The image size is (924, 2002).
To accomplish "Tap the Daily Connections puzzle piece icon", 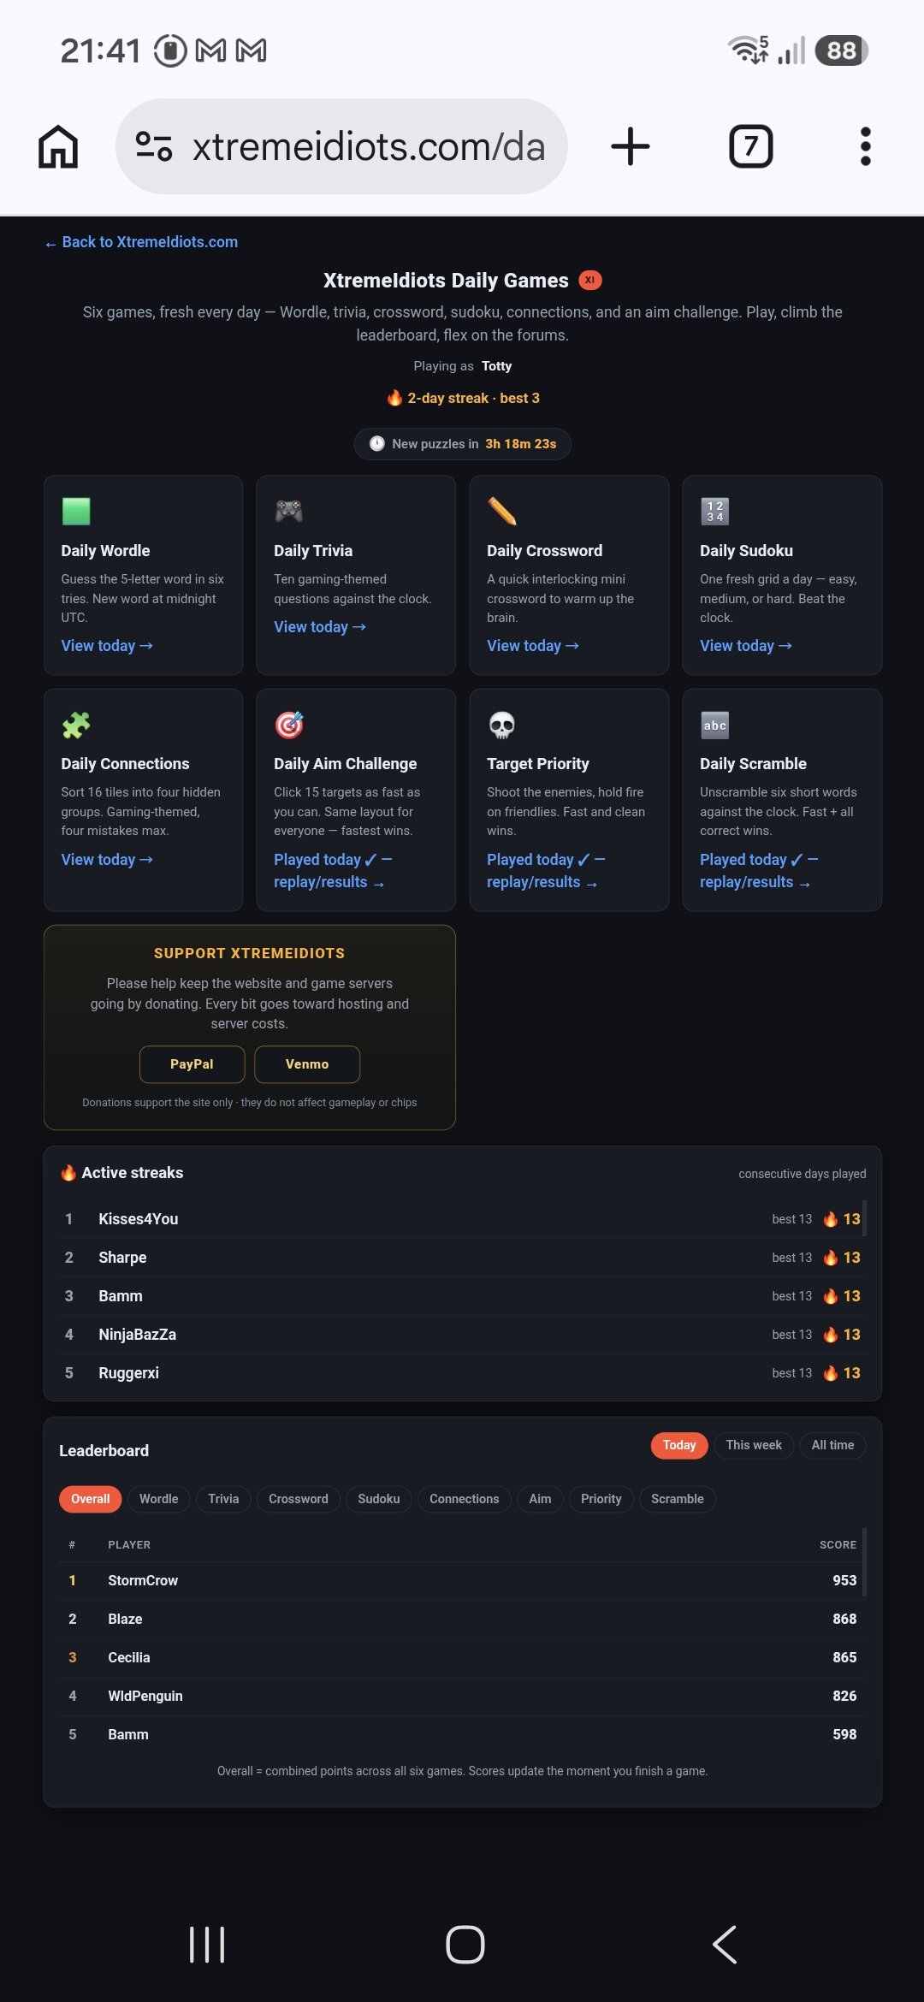I will point(76,725).
